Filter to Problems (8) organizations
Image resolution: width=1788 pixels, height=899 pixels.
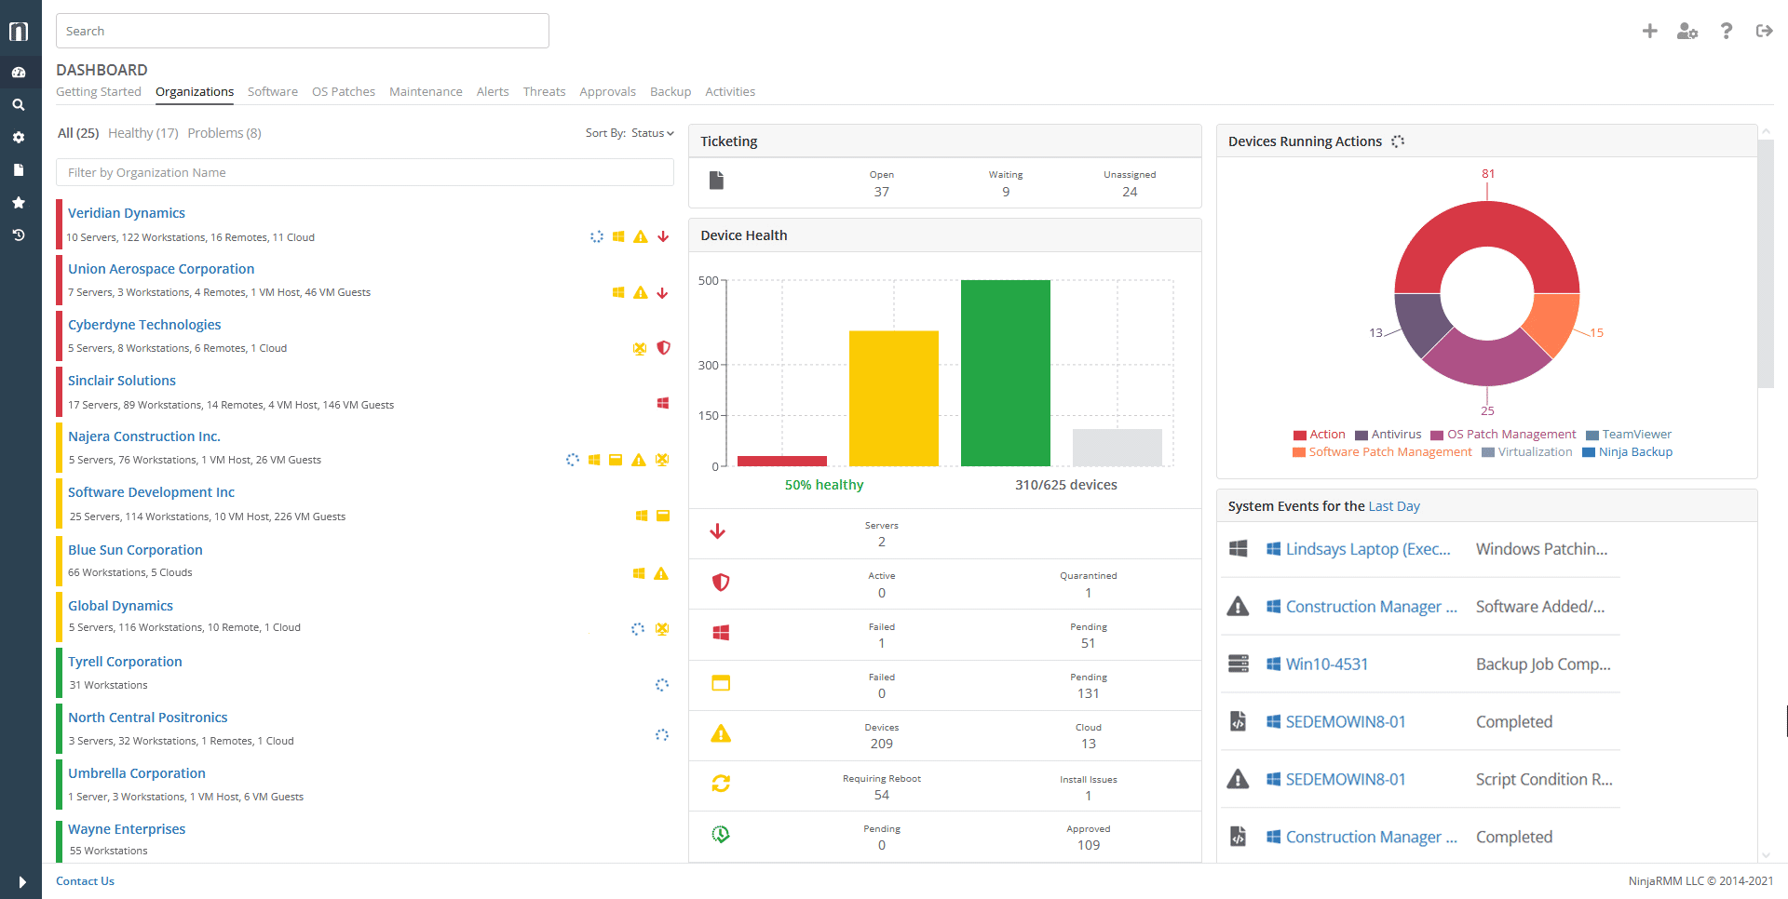[x=224, y=133]
